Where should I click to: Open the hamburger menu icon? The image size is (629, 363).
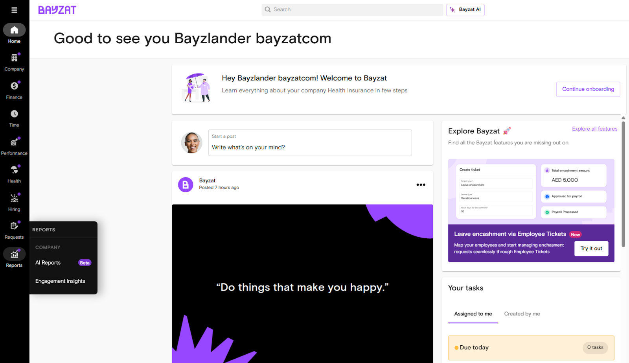pos(14,10)
